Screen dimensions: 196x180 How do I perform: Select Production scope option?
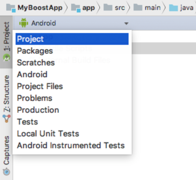pyautogui.click(x=72, y=110)
